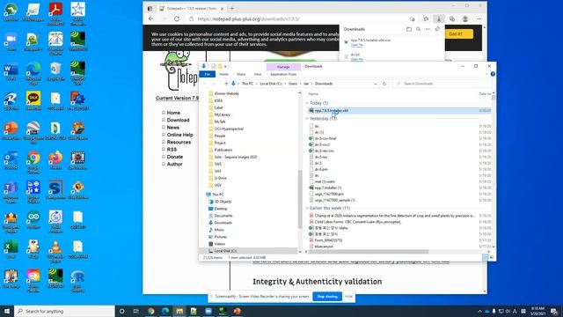Open the File tab in Explorer

[x=208, y=74]
